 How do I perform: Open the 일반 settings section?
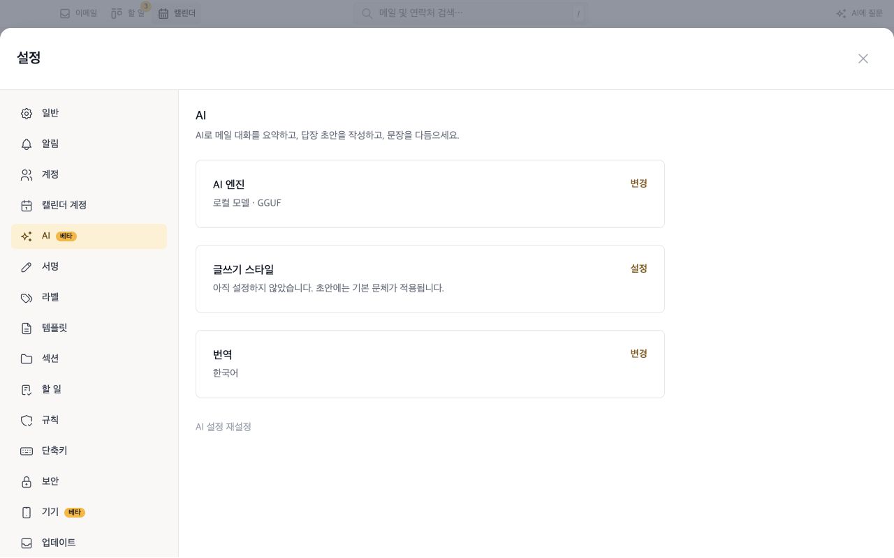tap(89, 113)
